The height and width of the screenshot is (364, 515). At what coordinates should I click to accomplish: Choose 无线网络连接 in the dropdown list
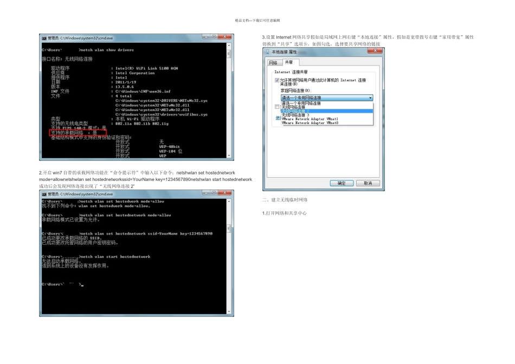tap(327, 107)
